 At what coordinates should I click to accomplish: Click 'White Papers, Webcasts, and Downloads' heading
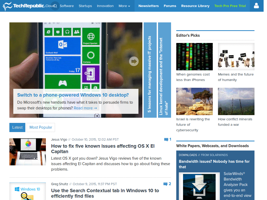[213, 146]
